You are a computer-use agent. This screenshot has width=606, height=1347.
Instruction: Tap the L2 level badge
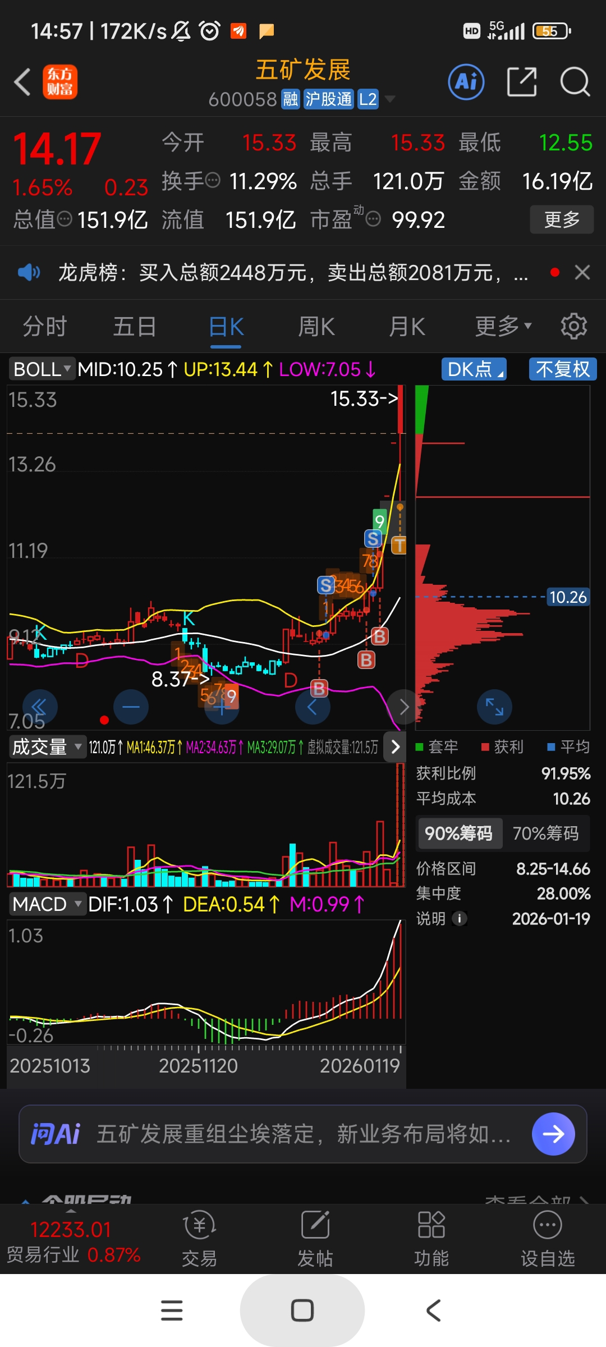point(368,99)
